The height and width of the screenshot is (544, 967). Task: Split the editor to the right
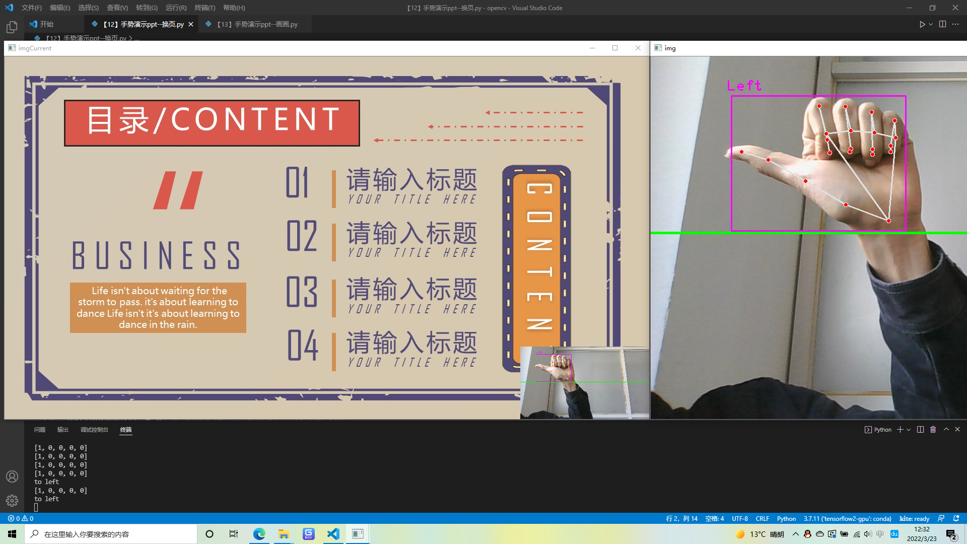942,24
